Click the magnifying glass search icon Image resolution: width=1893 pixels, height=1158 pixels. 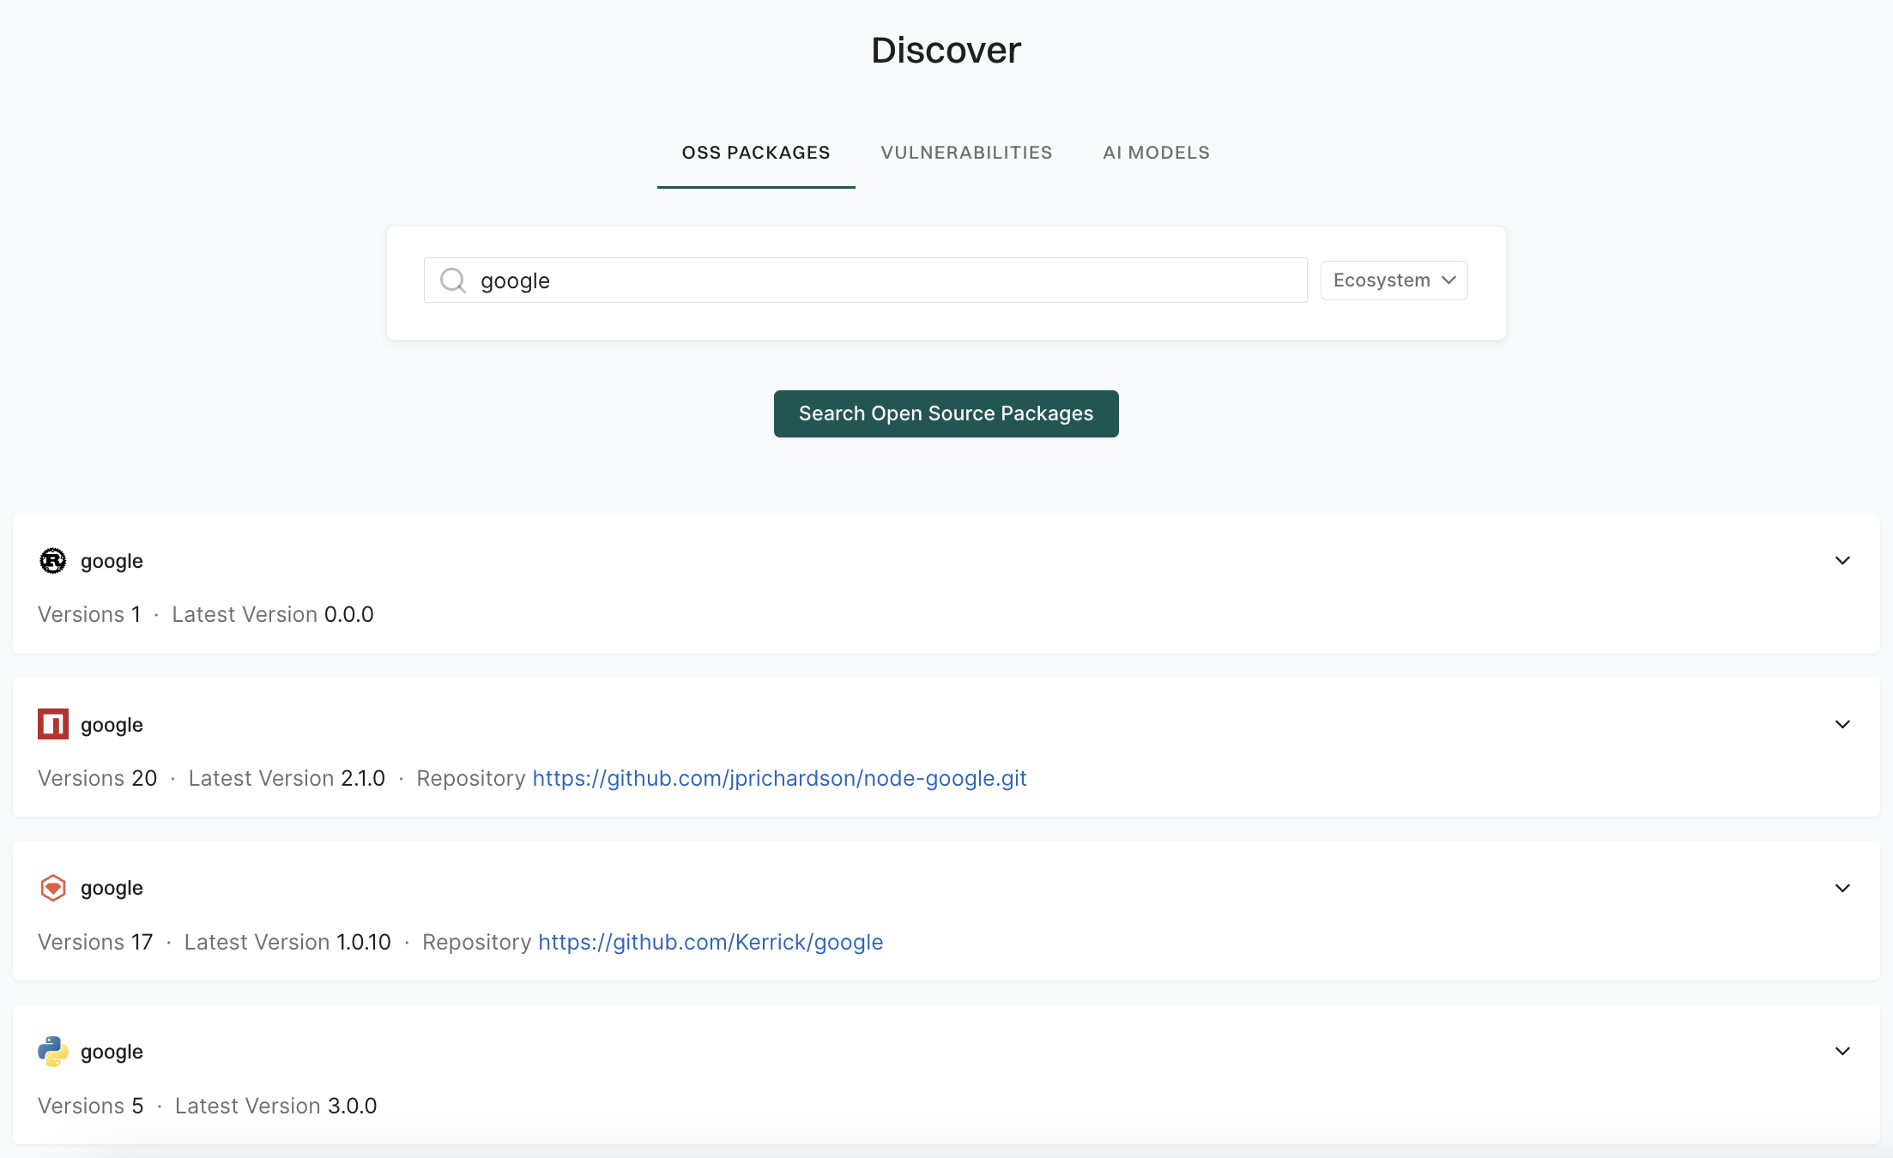tap(452, 280)
